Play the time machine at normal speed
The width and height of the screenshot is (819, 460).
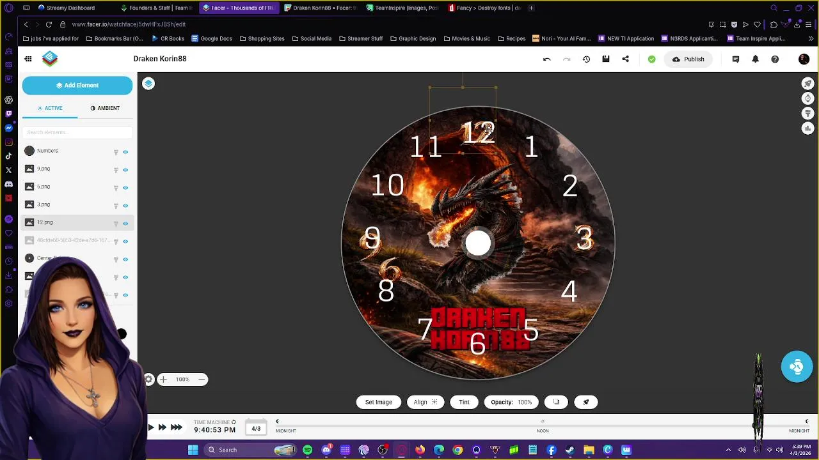151,427
